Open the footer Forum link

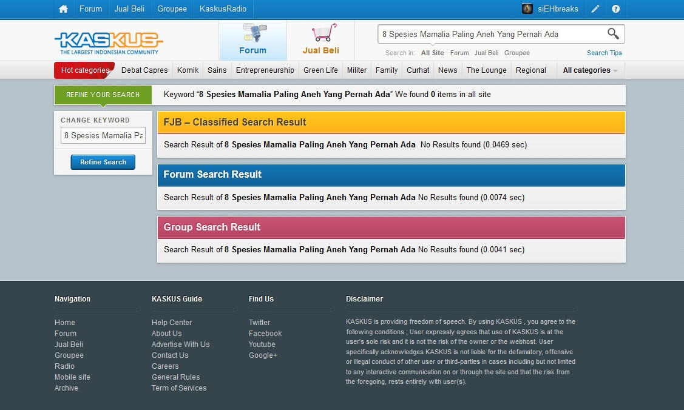coord(66,334)
